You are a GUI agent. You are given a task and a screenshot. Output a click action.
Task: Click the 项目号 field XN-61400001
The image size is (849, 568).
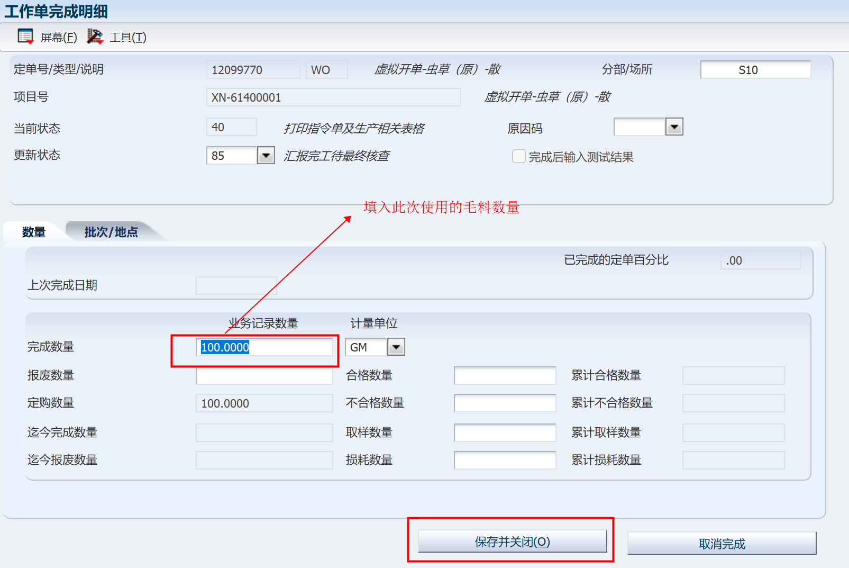point(333,97)
